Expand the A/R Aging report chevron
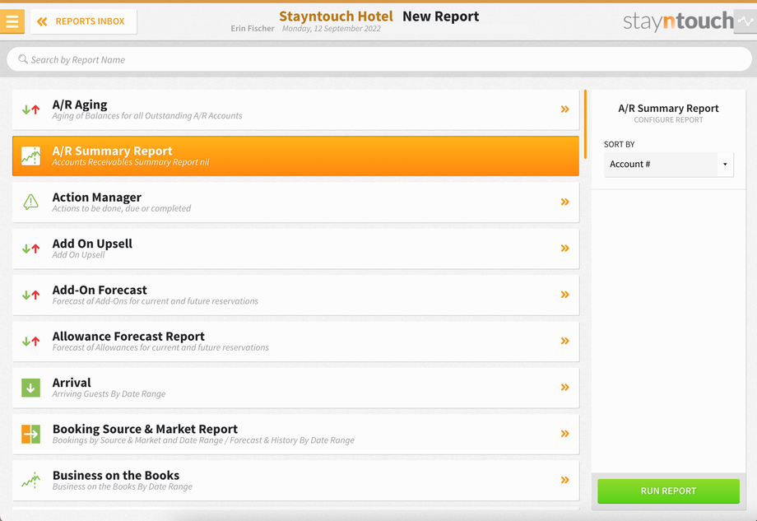Screen dimensions: 757x521 564,109
